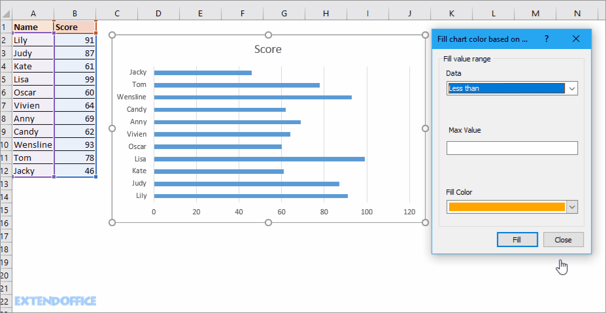Click the chart's bottom-right corner handle
Screen dimensions: 606x313
click(426, 223)
